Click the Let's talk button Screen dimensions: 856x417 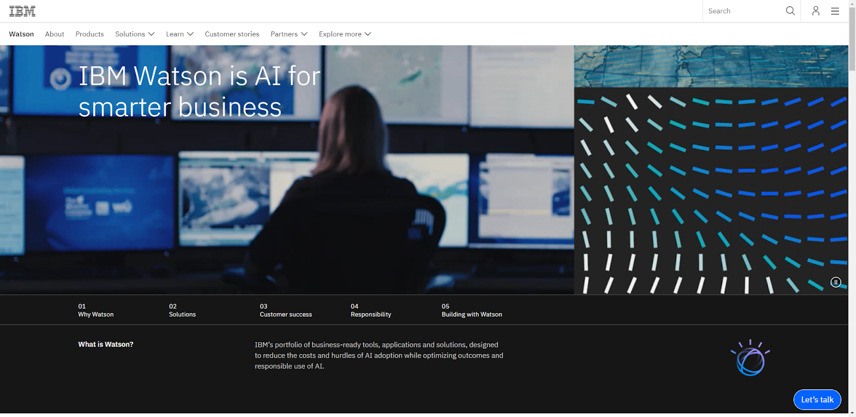click(x=817, y=399)
